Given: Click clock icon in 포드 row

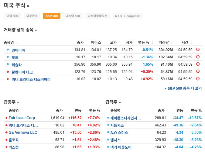Looking at the screenshot, I should click(198, 57).
